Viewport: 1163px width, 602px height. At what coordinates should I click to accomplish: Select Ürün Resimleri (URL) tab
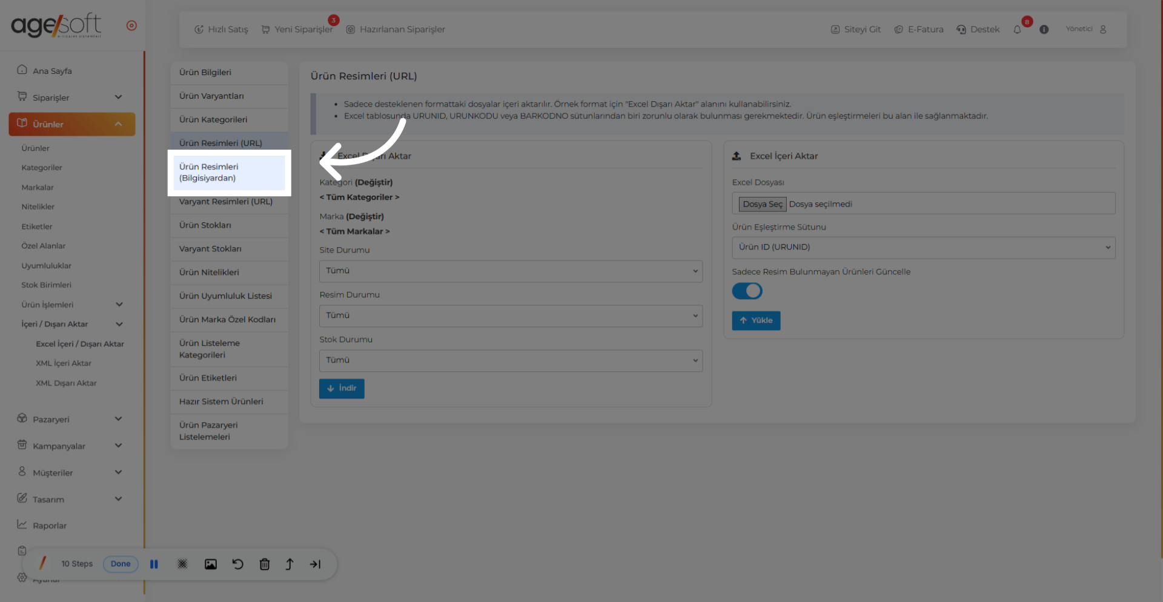(229, 144)
